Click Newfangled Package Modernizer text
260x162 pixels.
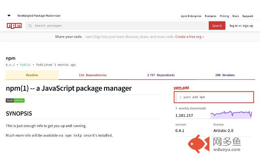point(39,15)
